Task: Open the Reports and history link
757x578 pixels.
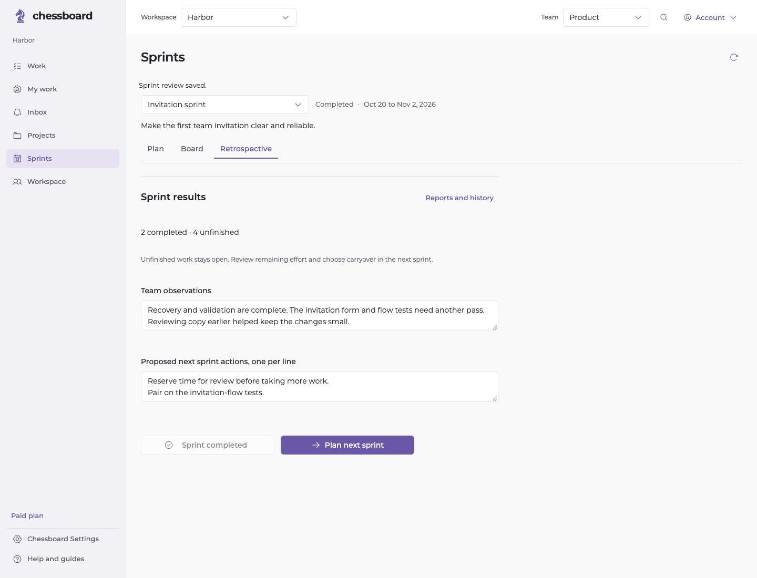Action: click(x=459, y=198)
